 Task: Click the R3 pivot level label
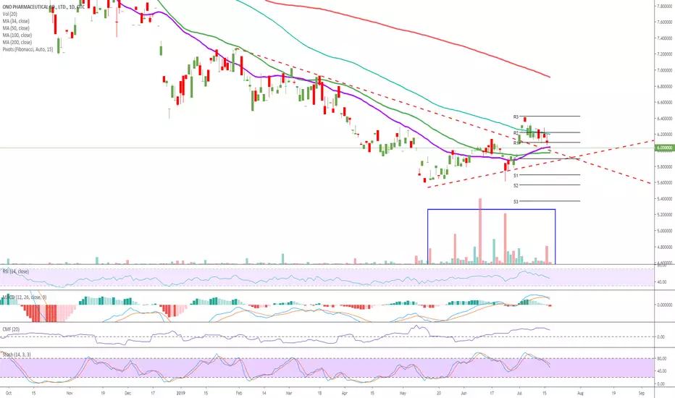coord(516,117)
